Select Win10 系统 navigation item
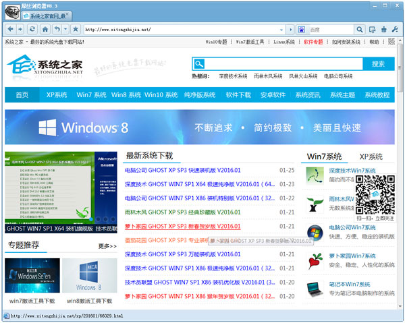This screenshot has height=323, width=405. pyautogui.click(x=161, y=95)
